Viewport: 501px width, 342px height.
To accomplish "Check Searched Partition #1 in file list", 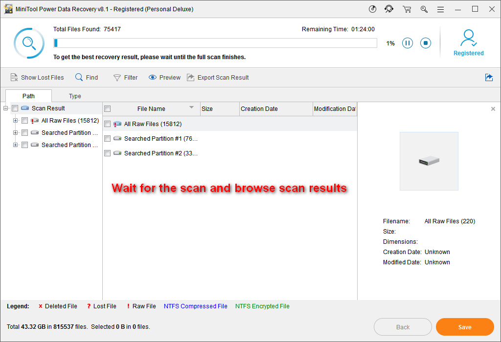I will click(x=107, y=138).
